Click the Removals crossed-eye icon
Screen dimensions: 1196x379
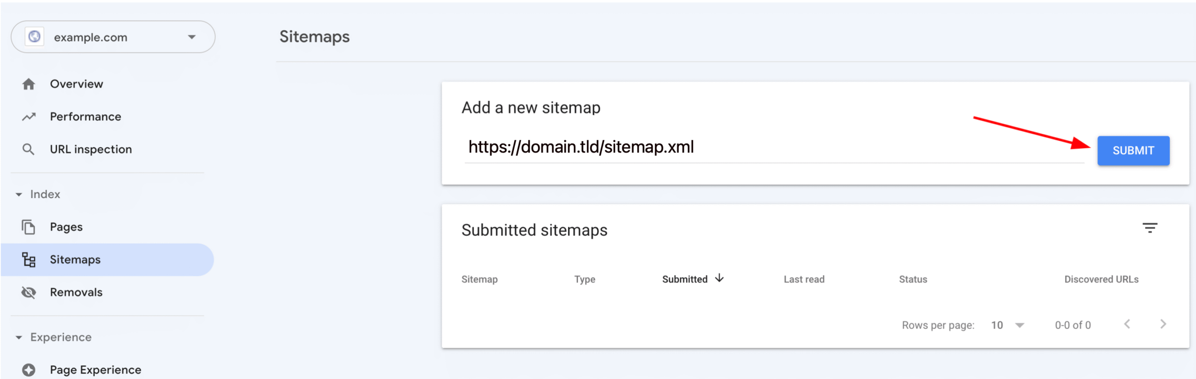(x=29, y=292)
